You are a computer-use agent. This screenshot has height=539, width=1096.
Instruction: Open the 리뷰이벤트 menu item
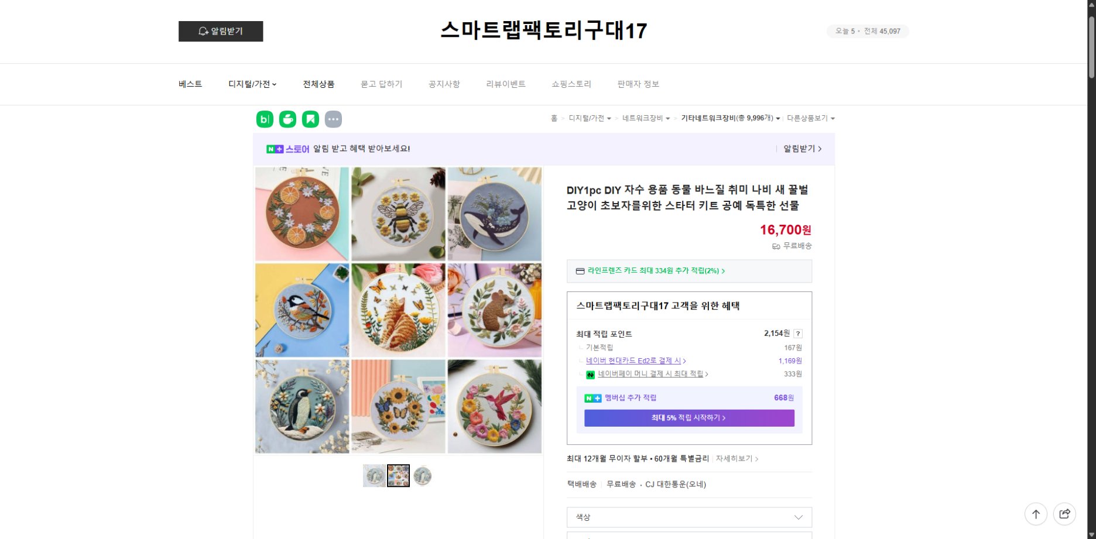coord(506,84)
